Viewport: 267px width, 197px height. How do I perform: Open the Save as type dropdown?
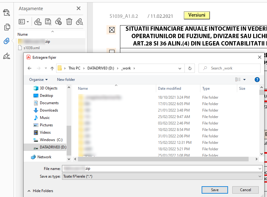pyautogui.click(x=162, y=176)
